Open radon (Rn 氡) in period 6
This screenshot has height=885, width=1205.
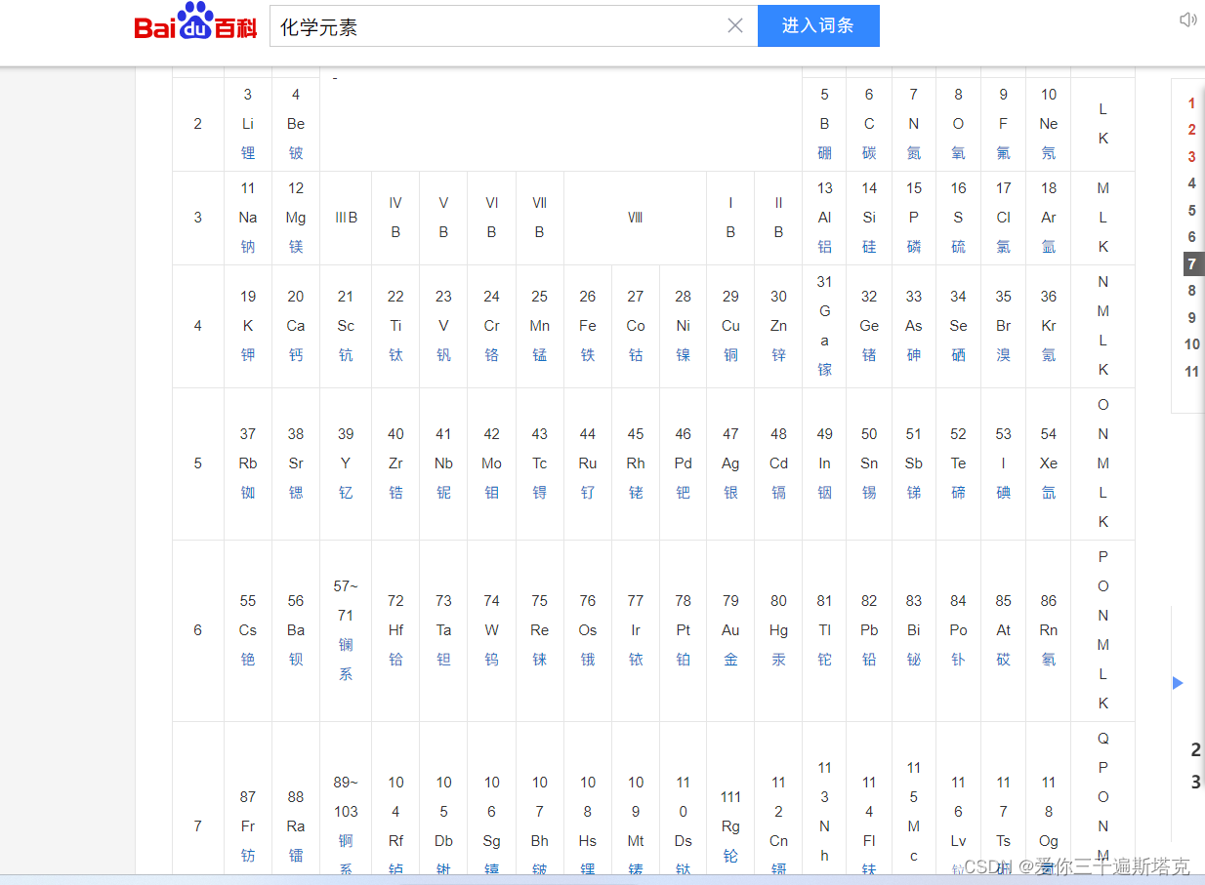click(x=1048, y=629)
